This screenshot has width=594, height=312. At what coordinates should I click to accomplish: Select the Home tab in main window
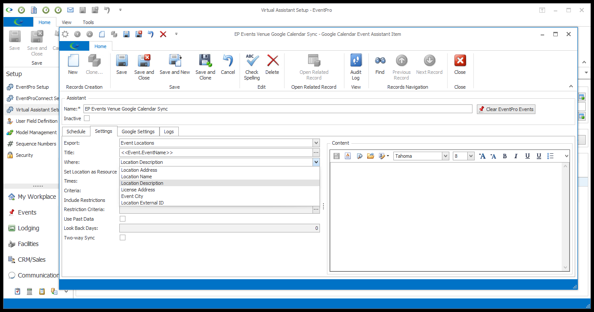click(45, 22)
